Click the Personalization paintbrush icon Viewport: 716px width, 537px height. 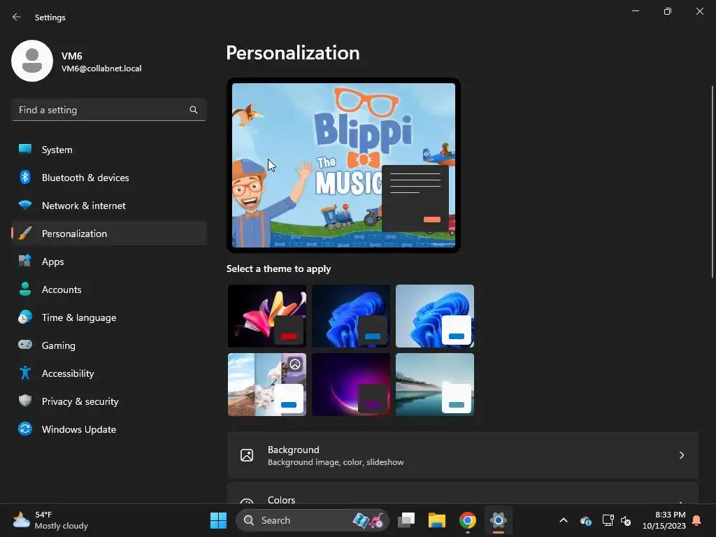point(25,234)
